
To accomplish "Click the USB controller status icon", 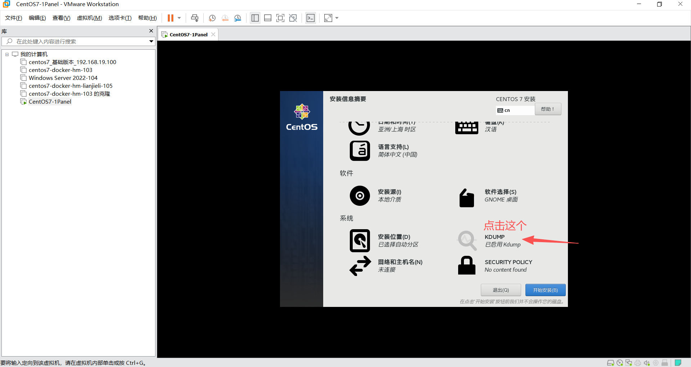I will (665, 363).
